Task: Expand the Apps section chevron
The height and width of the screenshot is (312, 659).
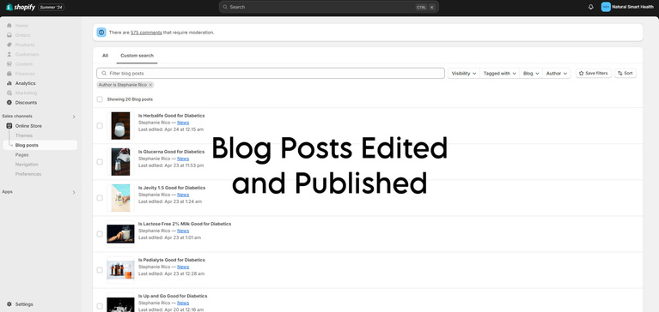Action: point(74,193)
